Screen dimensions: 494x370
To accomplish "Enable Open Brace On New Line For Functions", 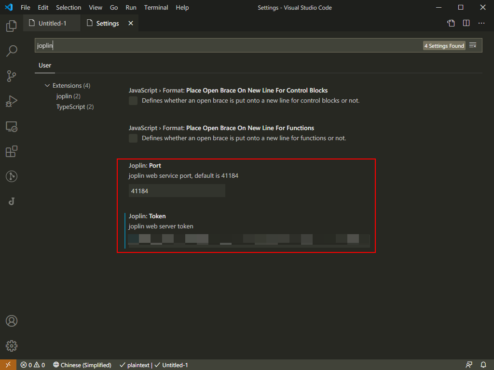I will (x=133, y=138).
